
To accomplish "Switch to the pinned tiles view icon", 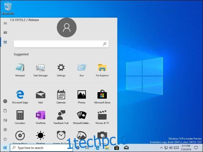I will 5,32.
